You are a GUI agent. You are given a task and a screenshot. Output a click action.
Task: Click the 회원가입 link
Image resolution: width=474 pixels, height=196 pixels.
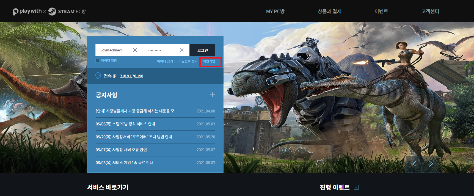(x=209, y=61)
